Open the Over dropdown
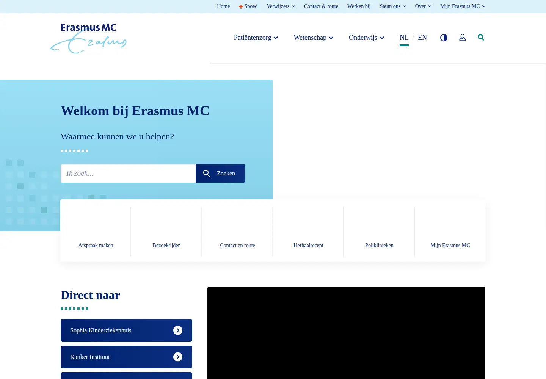Viewport: 546px width, 379px height. pos(423,6)
